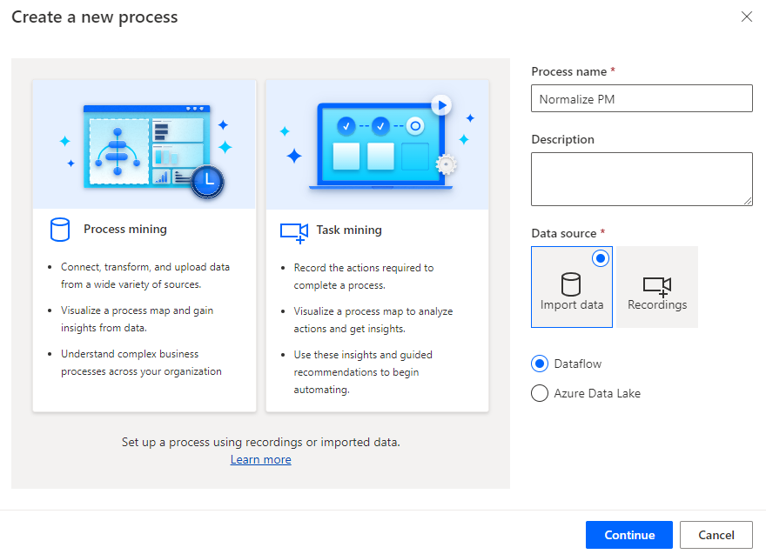Cancel creating the new process

click(716, 535)
